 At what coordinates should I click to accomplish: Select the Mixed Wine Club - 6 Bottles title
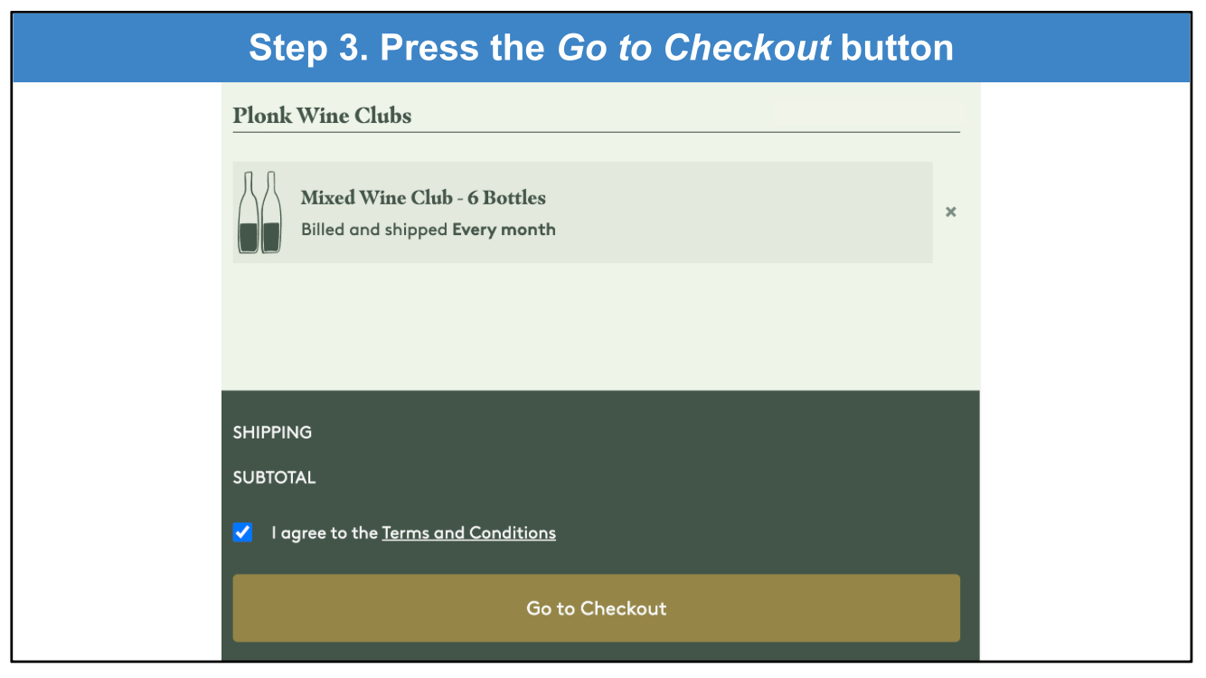pos(423,197)
